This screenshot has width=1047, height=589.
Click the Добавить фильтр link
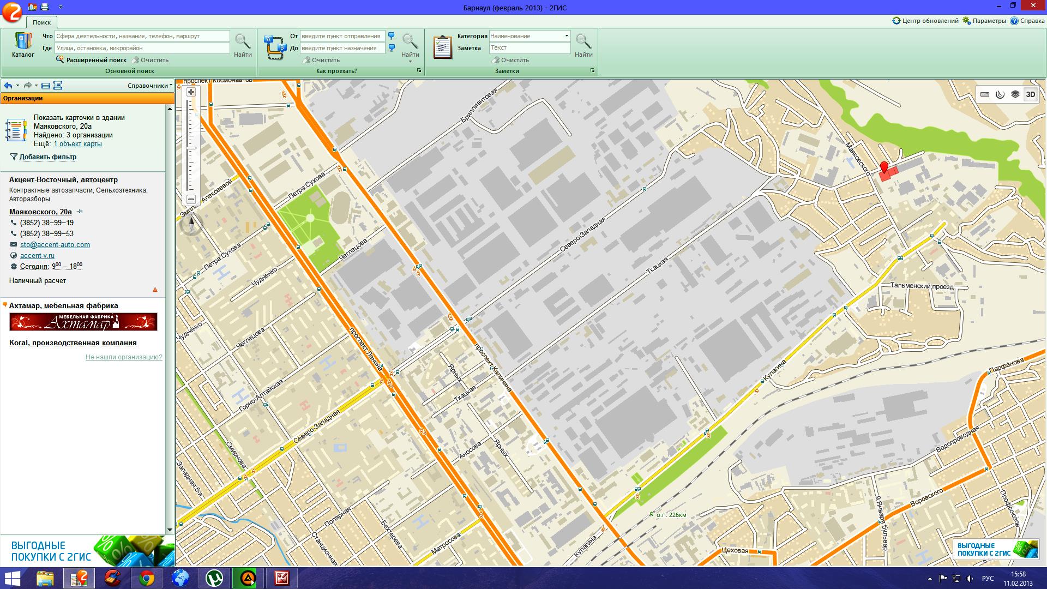[48, 157]
